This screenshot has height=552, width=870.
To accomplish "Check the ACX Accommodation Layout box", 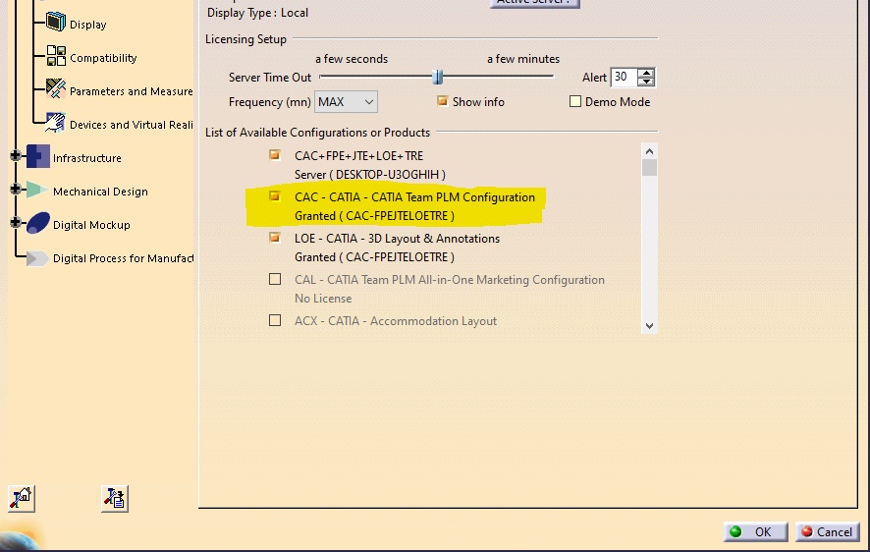I will [275, 320].
